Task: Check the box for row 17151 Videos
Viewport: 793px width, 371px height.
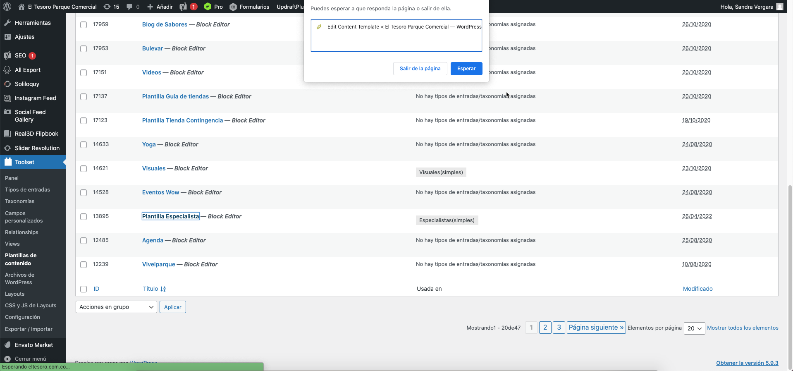Action: [x=84, y=73]
